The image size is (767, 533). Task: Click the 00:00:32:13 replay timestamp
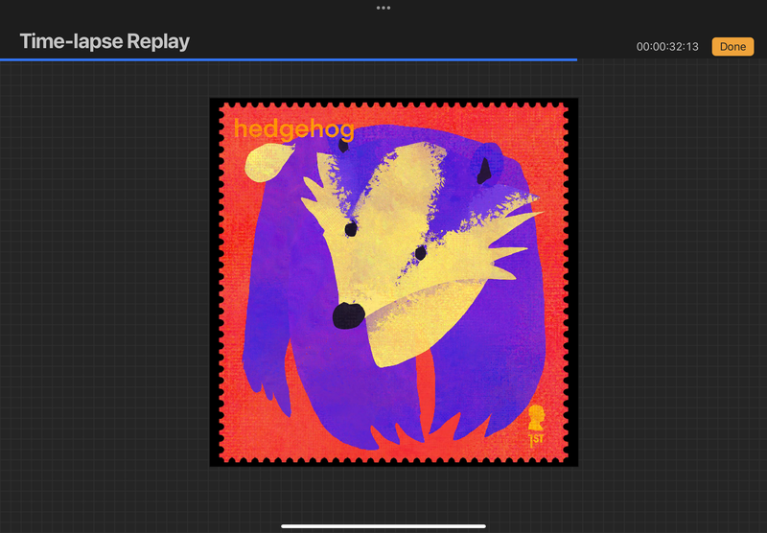669,47
